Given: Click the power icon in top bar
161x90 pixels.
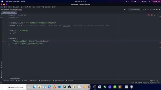Looking at the screenshot, I should tap(159, 1).
